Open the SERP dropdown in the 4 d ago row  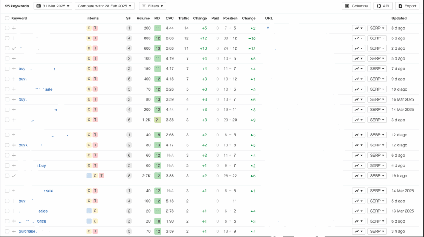tap(377, 165)
